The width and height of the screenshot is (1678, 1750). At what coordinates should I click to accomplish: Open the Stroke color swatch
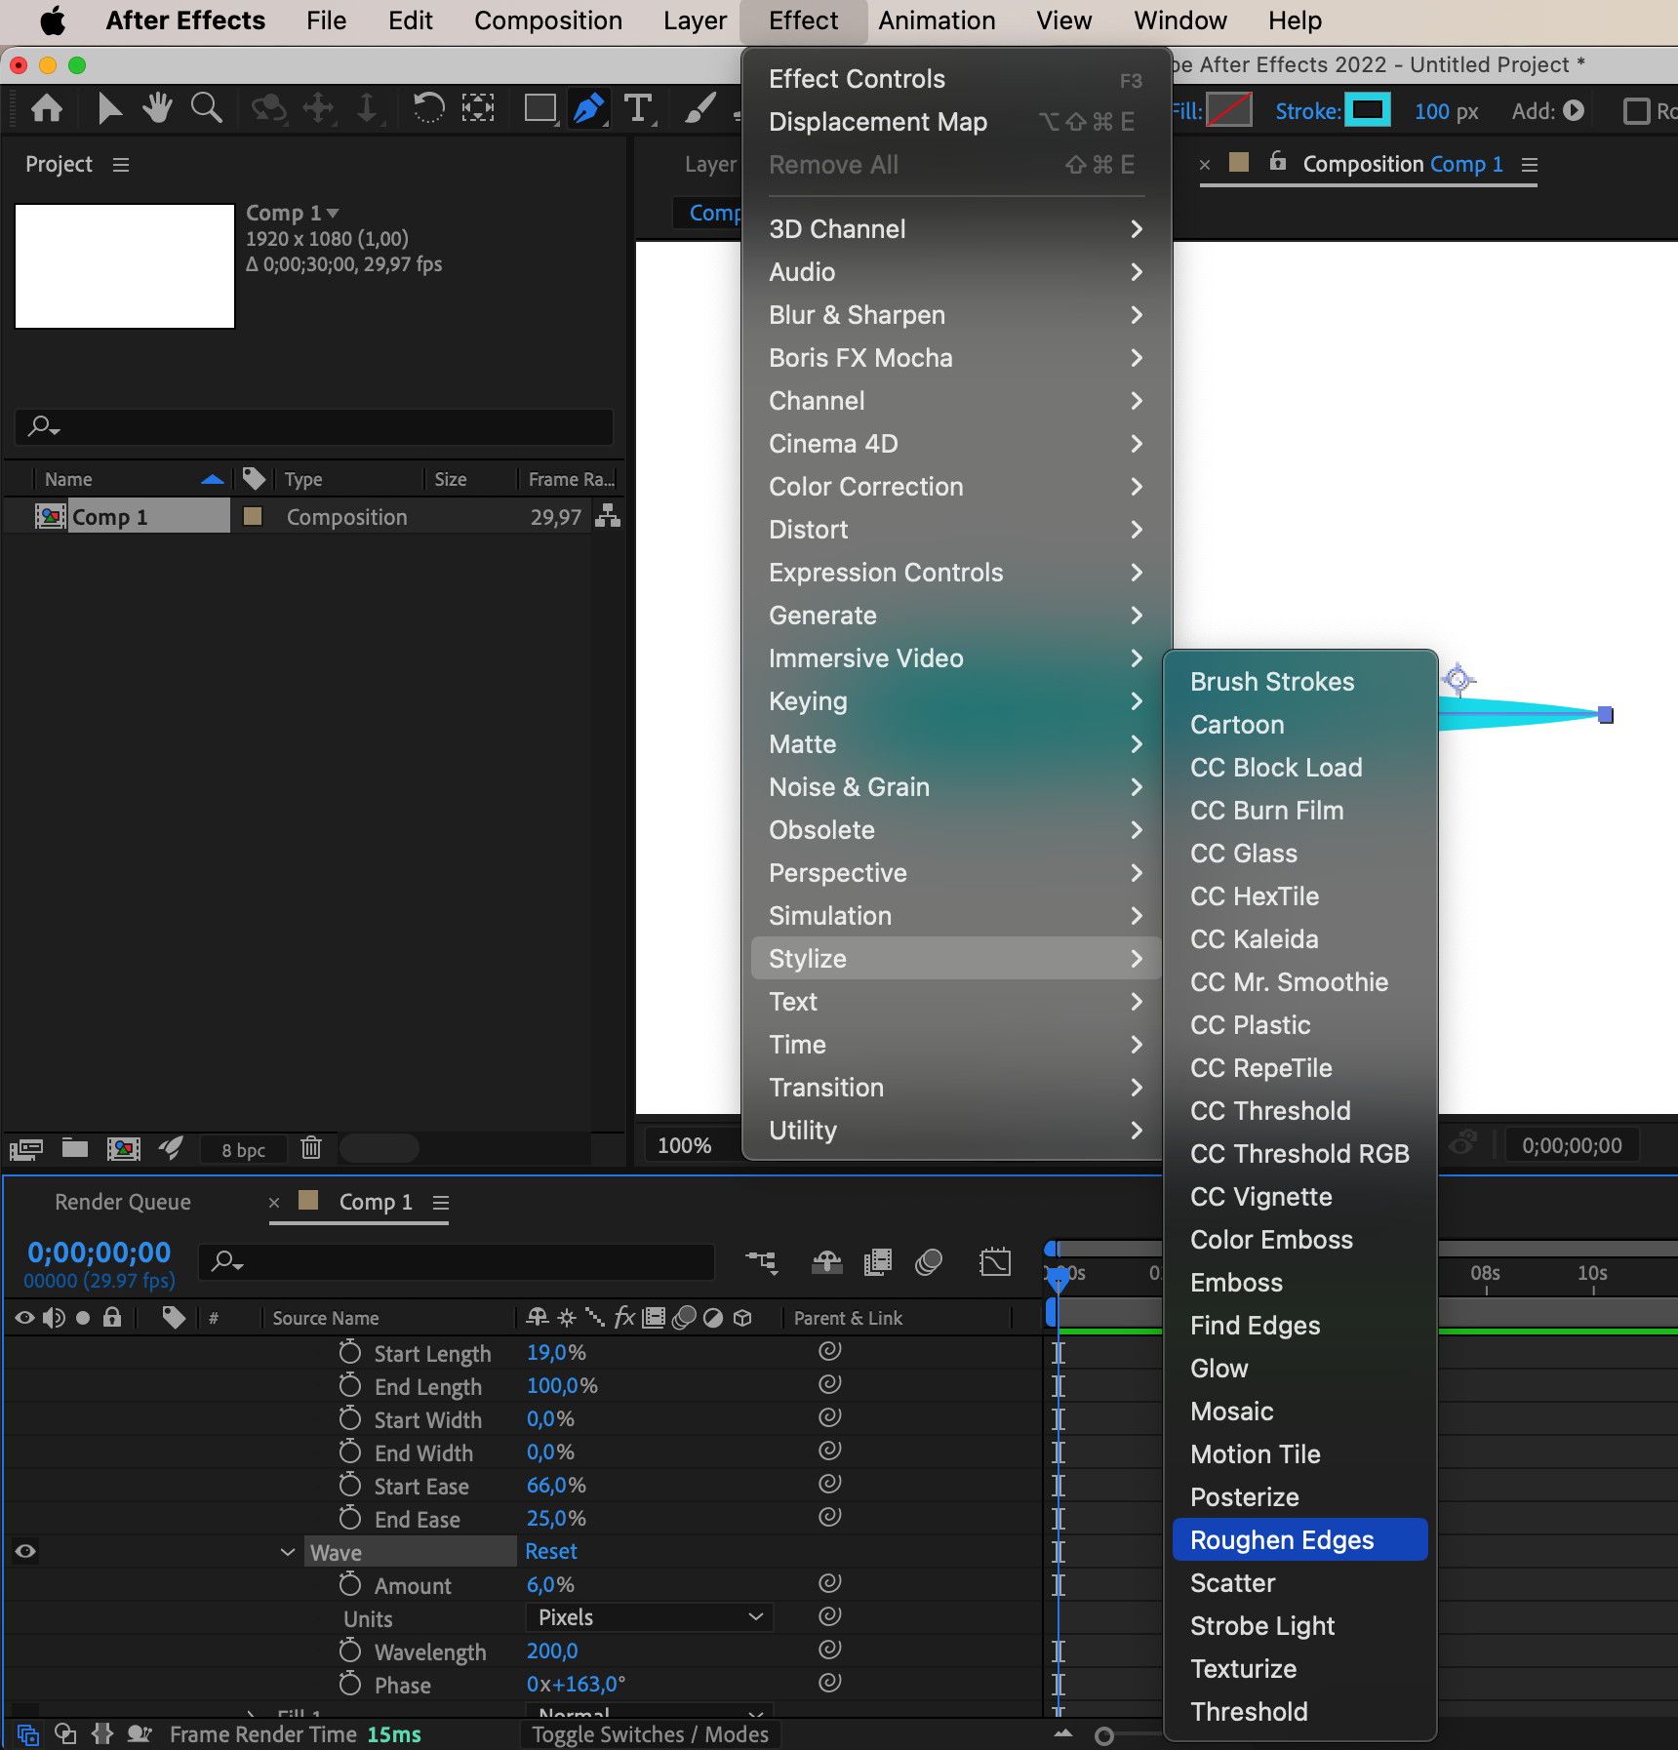[x=1367, y=110]
